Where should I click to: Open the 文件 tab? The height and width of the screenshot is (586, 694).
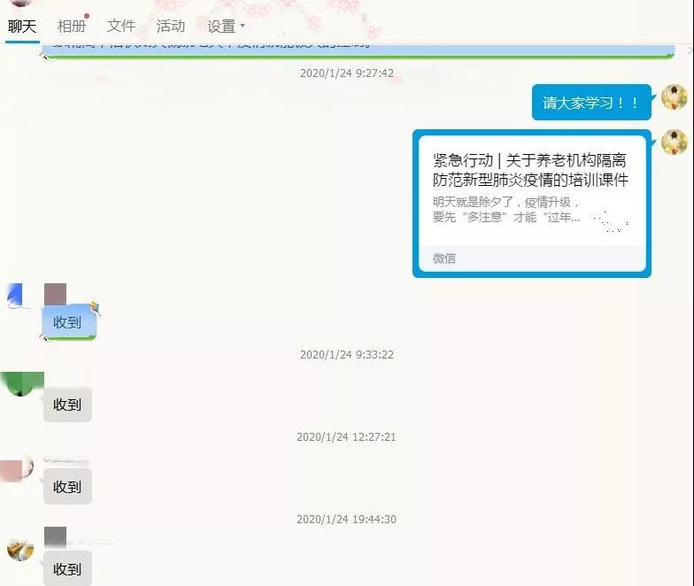coord(121,27)
